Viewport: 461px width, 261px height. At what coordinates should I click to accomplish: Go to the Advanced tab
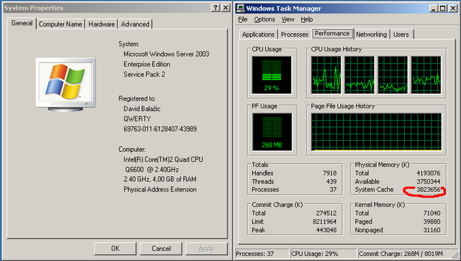pyautogui.click(x=135, y=24)
